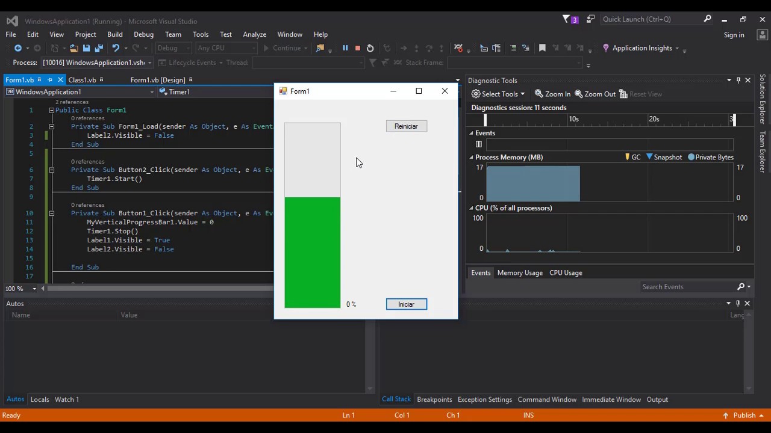
Task: Open the Team Explorer side tab
Action: 763,152
